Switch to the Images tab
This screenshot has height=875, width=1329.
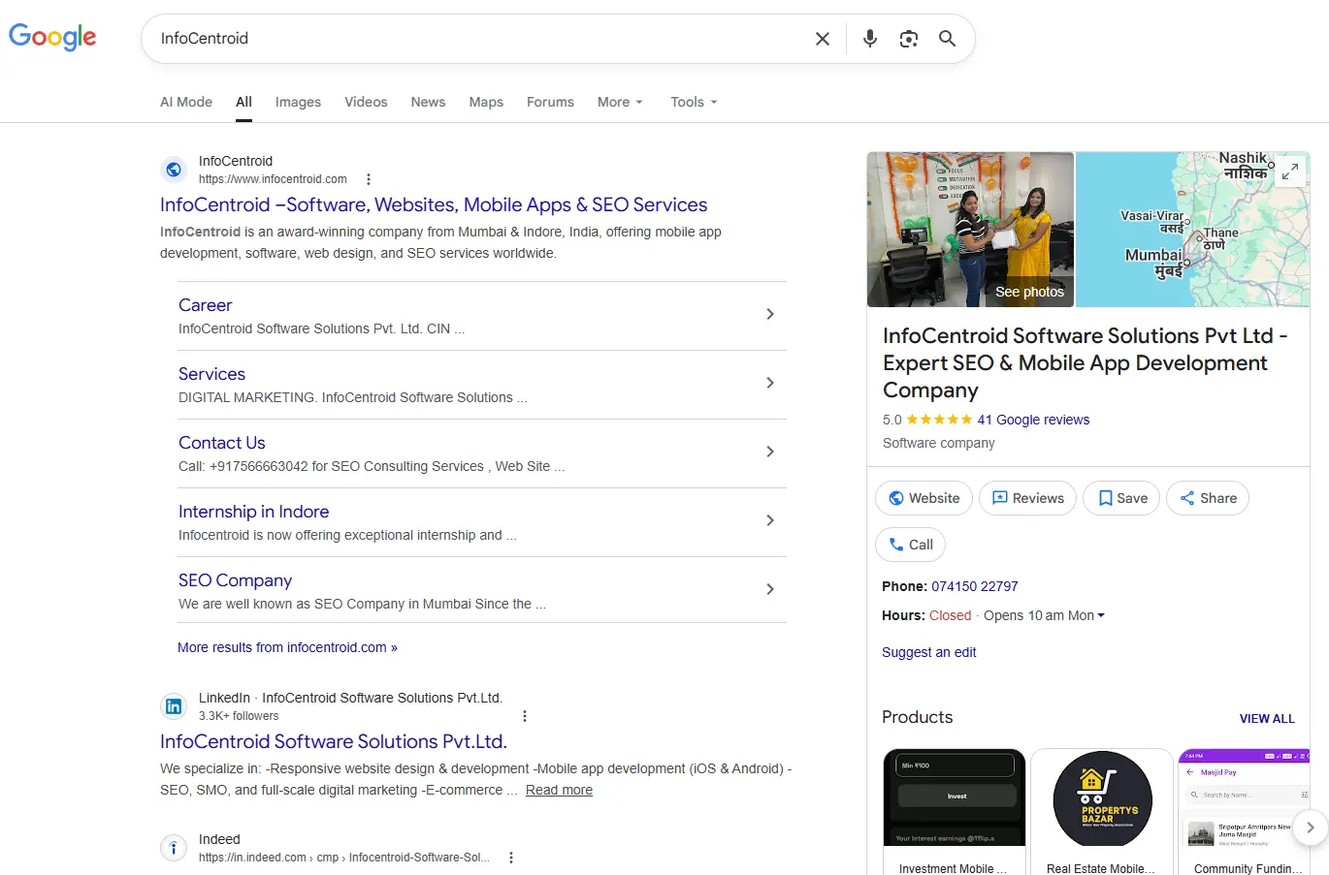point(298,102)
